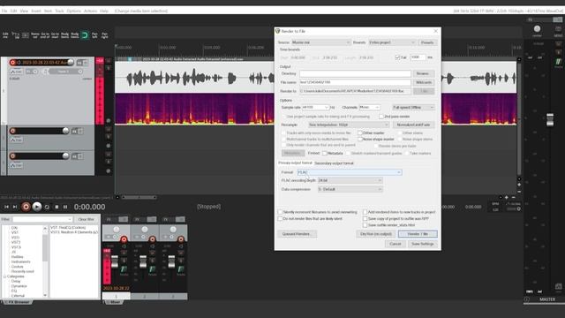Open the Sample rate dropdown showing 44100
565x318 pixels.
click(x=315, y=108)
